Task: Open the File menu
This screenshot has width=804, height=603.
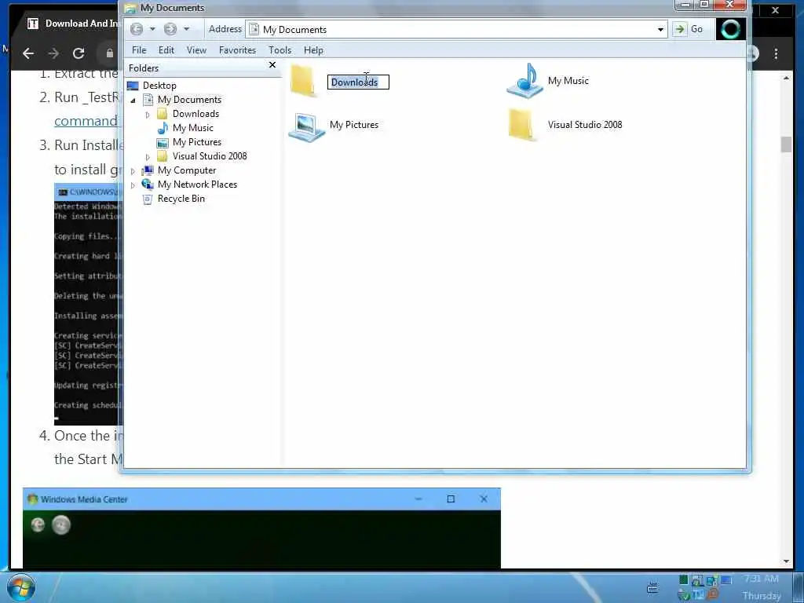Action: click(x=139, y=50)
